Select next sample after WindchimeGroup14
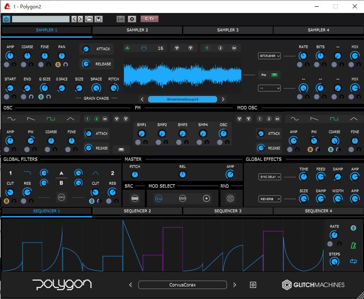Screen dimensions: 364x299 [223, 99]
